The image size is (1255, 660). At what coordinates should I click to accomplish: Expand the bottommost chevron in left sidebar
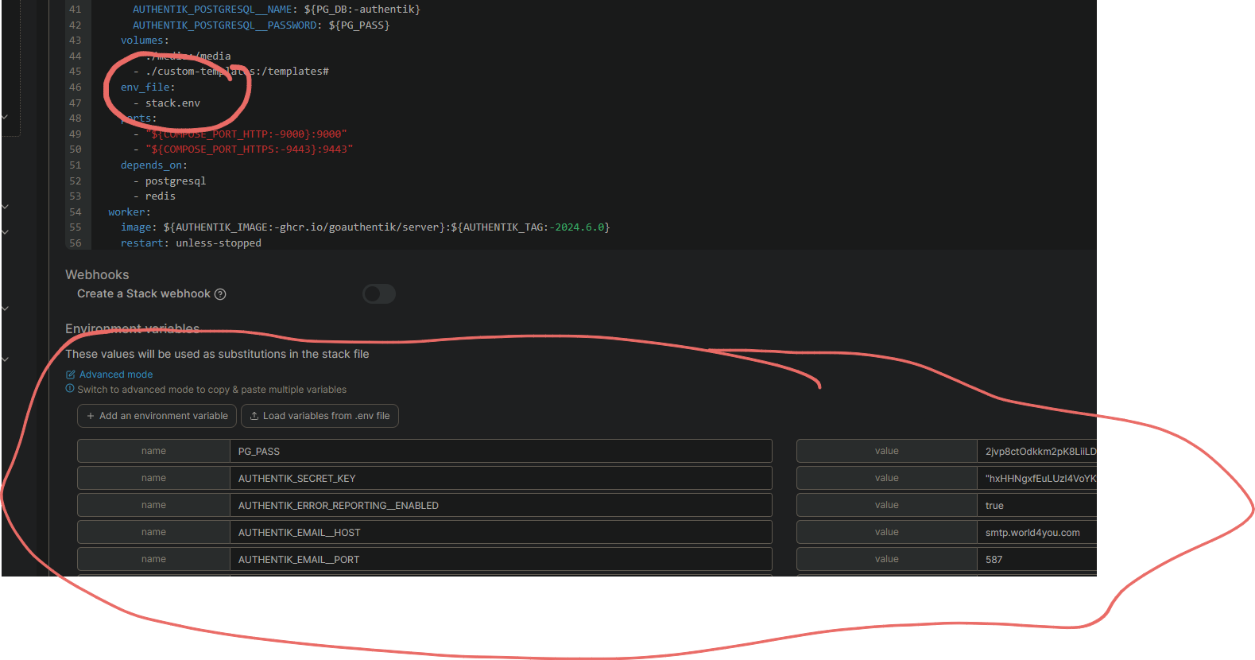pyautogui.click(x=5, y=359)
